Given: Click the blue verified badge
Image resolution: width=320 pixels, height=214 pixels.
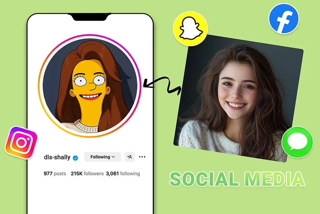Looking at the screenshot, I should (x=76, y=158).
